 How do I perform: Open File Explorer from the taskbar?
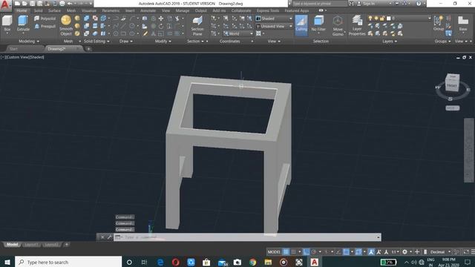[268, 262]
